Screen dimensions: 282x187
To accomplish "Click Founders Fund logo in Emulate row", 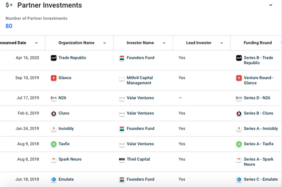I will (122, 179).
